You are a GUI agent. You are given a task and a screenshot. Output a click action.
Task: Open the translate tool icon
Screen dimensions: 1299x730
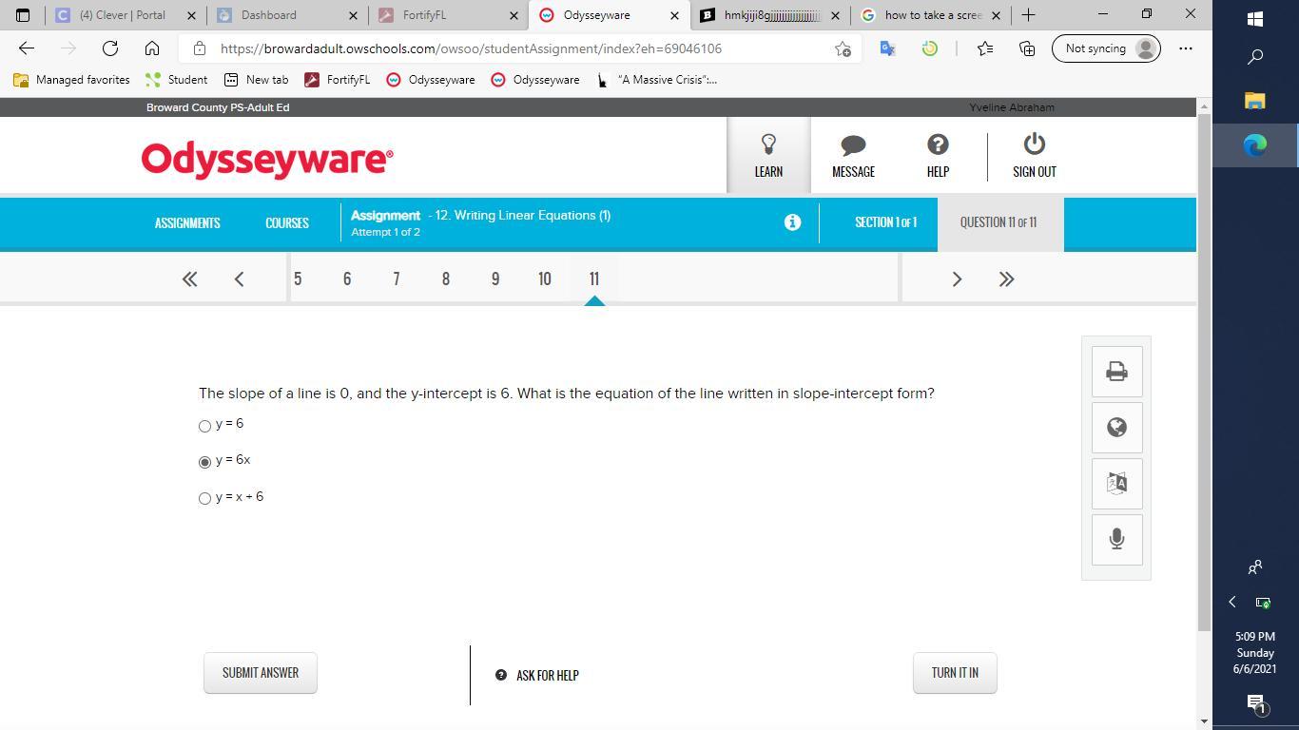point(1116,483)
